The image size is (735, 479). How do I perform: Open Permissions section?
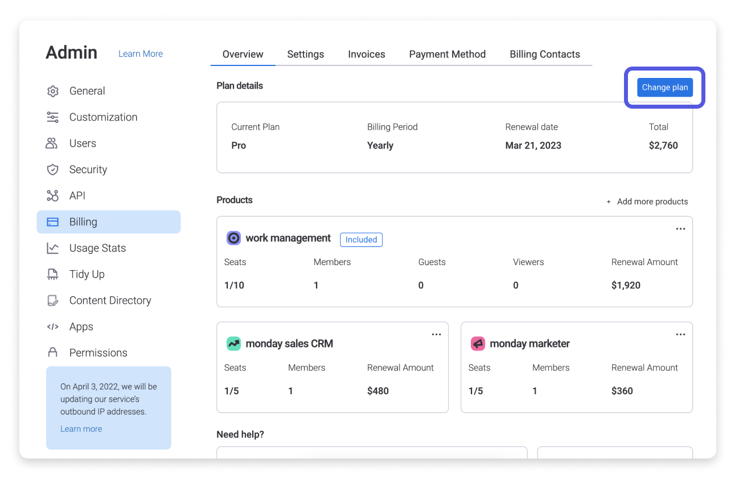pyautogui.click(x=98, y=353)
